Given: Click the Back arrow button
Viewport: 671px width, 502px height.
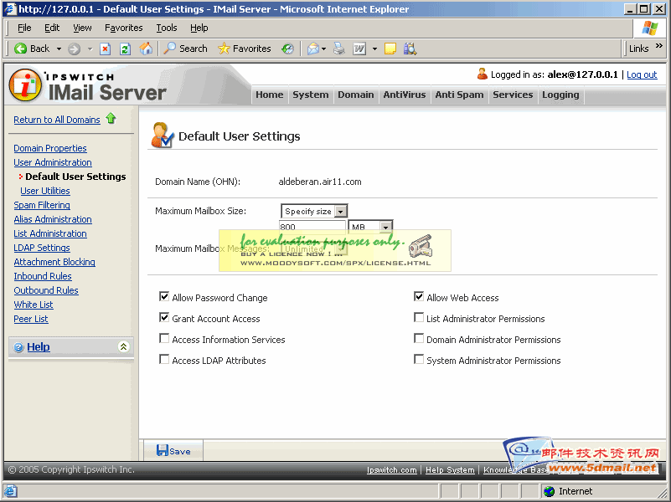Looking at the screenshot, I should [x=32, y=49].
